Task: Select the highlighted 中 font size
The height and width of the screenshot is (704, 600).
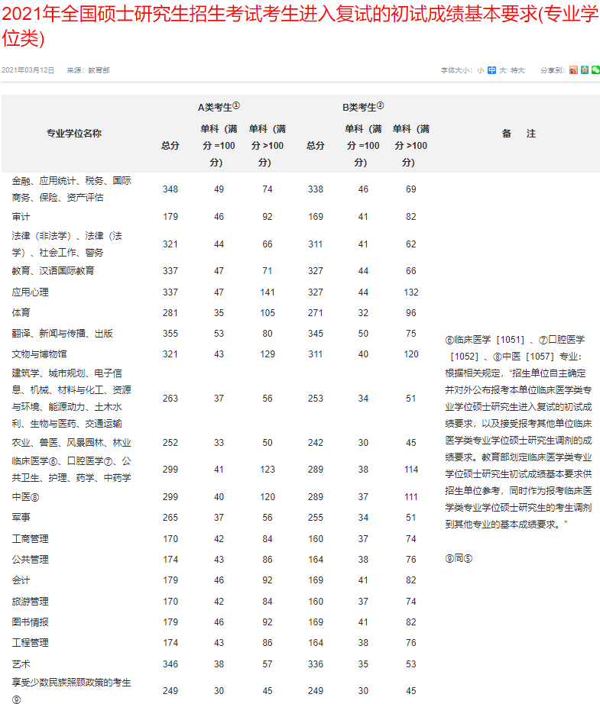Action: pyautogui.click(x=492, y=70)
